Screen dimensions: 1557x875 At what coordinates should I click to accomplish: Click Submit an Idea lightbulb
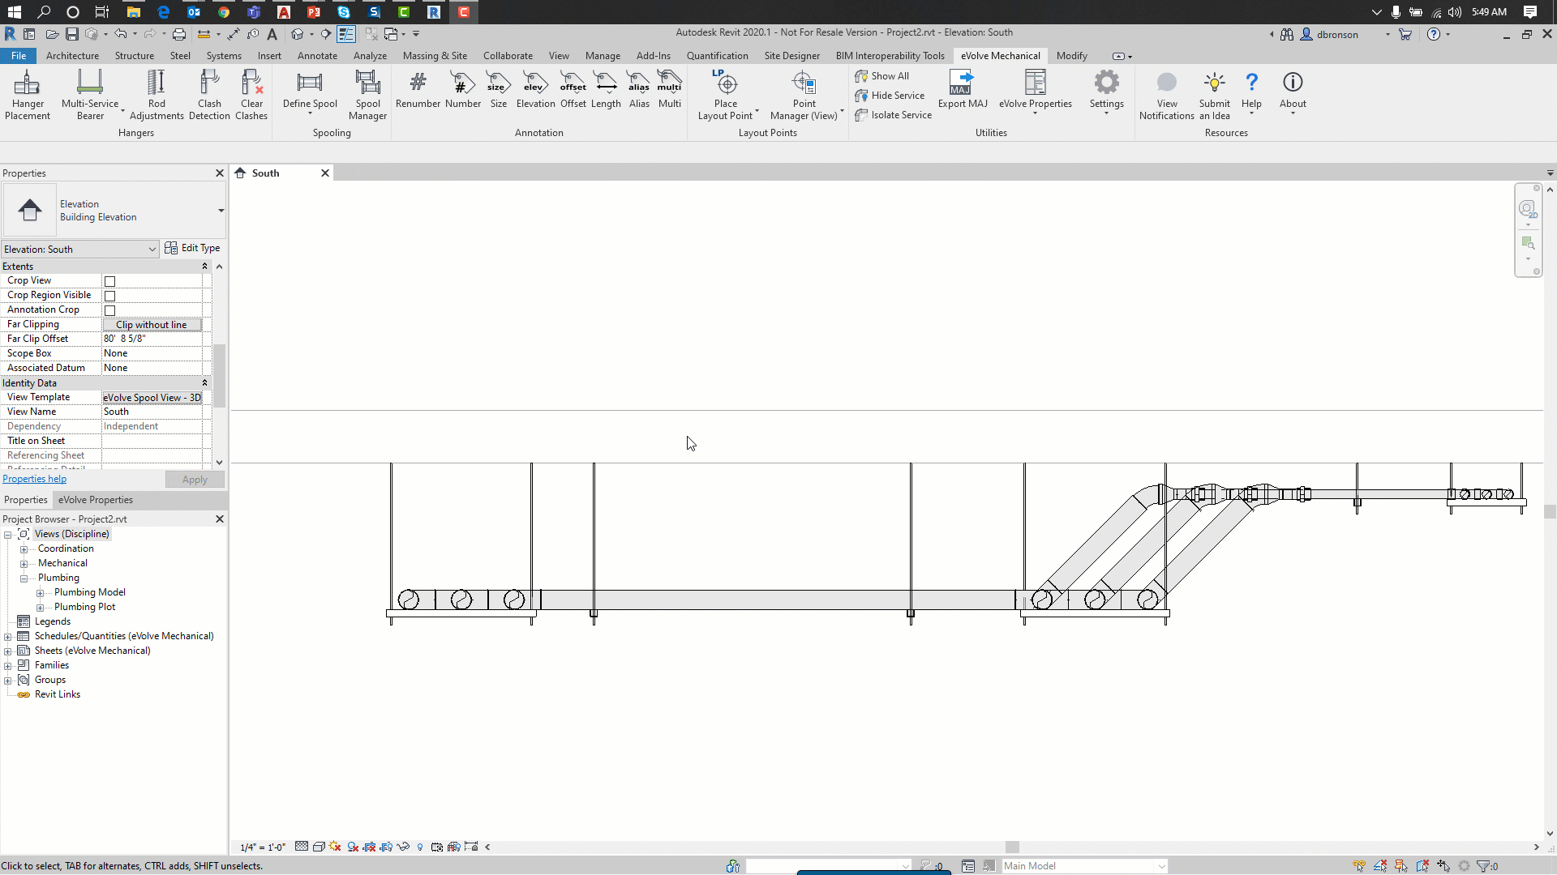[x=1215, y=94]
